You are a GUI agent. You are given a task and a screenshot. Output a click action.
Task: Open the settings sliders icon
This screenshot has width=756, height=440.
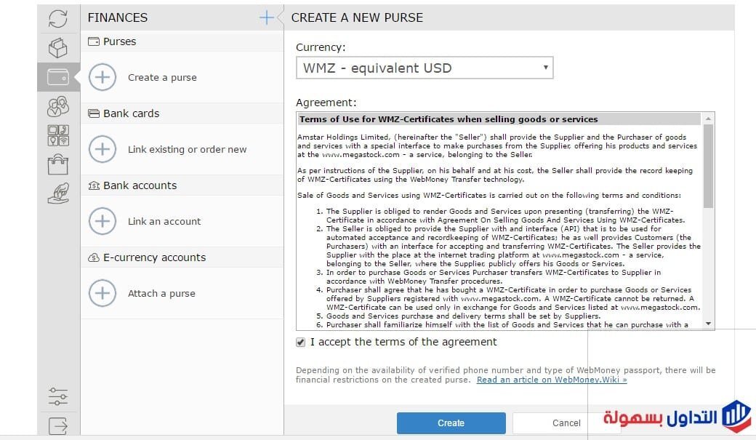click(x=58, y=396)
